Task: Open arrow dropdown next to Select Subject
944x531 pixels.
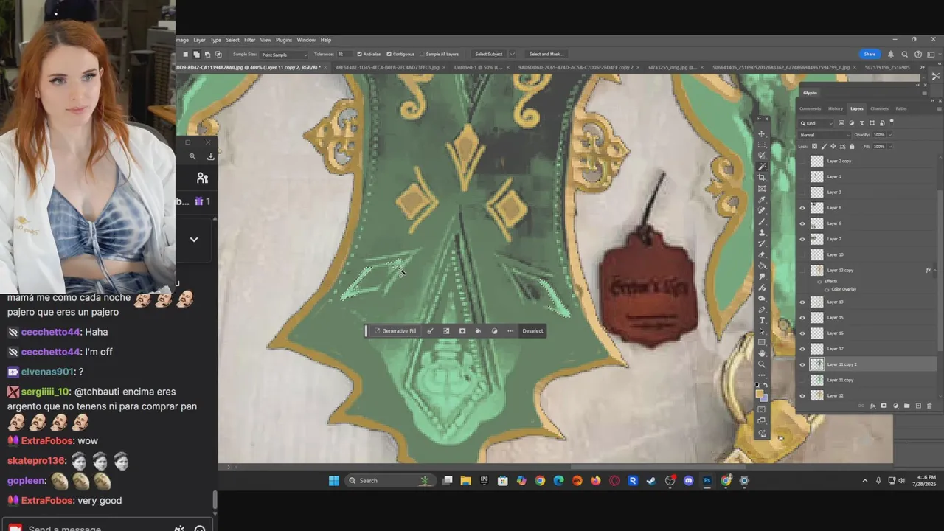Action: [512, 54]
